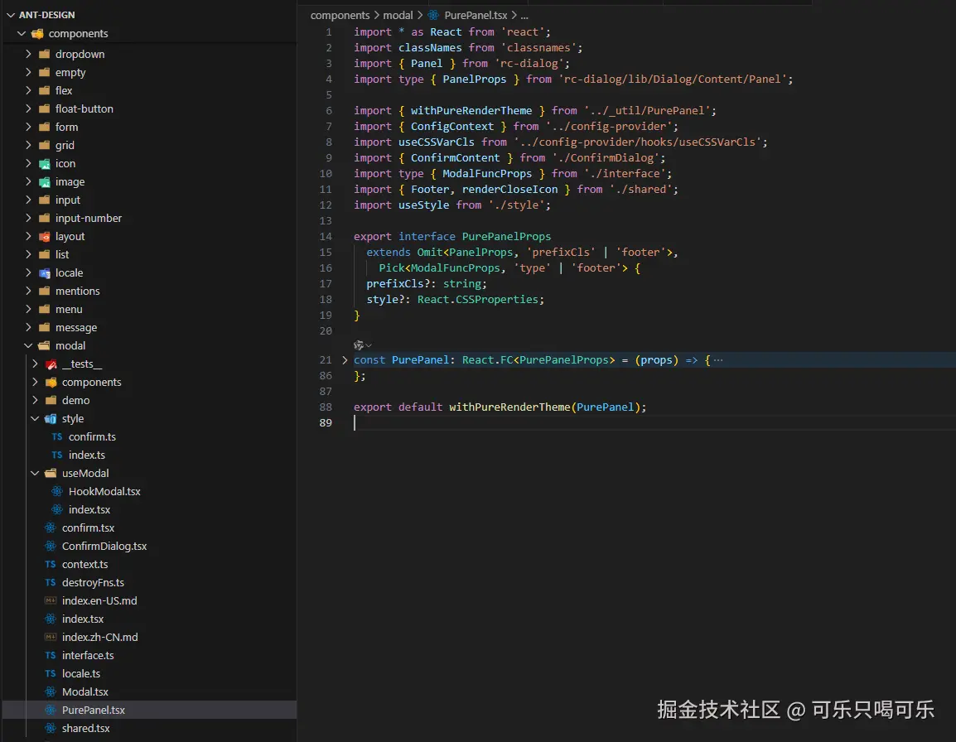Click the flex folder icon
The image size is (956, 742).
pos(45,90)
